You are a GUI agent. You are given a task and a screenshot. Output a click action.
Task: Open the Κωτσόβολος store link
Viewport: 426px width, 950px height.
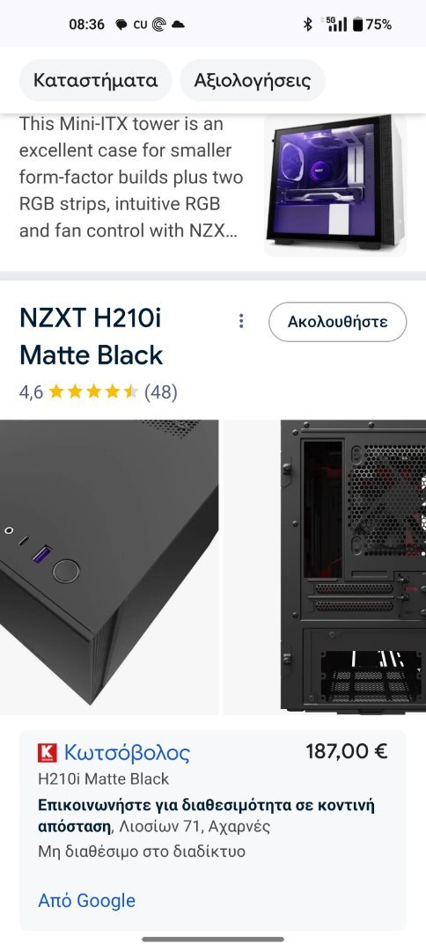coord(127,752)
